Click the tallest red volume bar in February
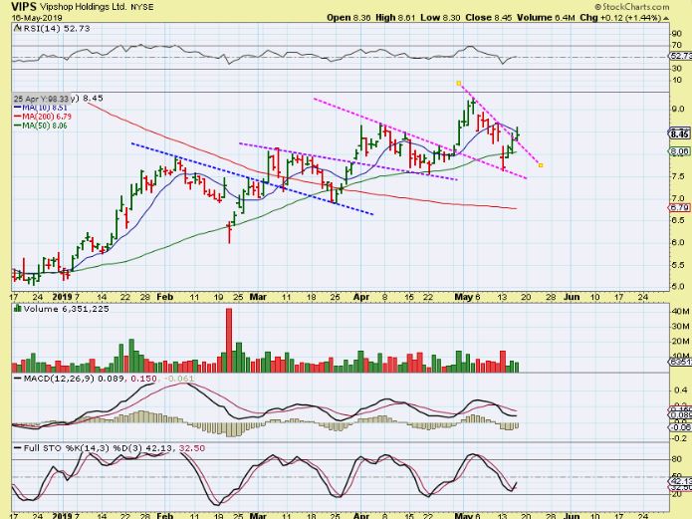The image size is (692, 519). click(x=229, y=340)
